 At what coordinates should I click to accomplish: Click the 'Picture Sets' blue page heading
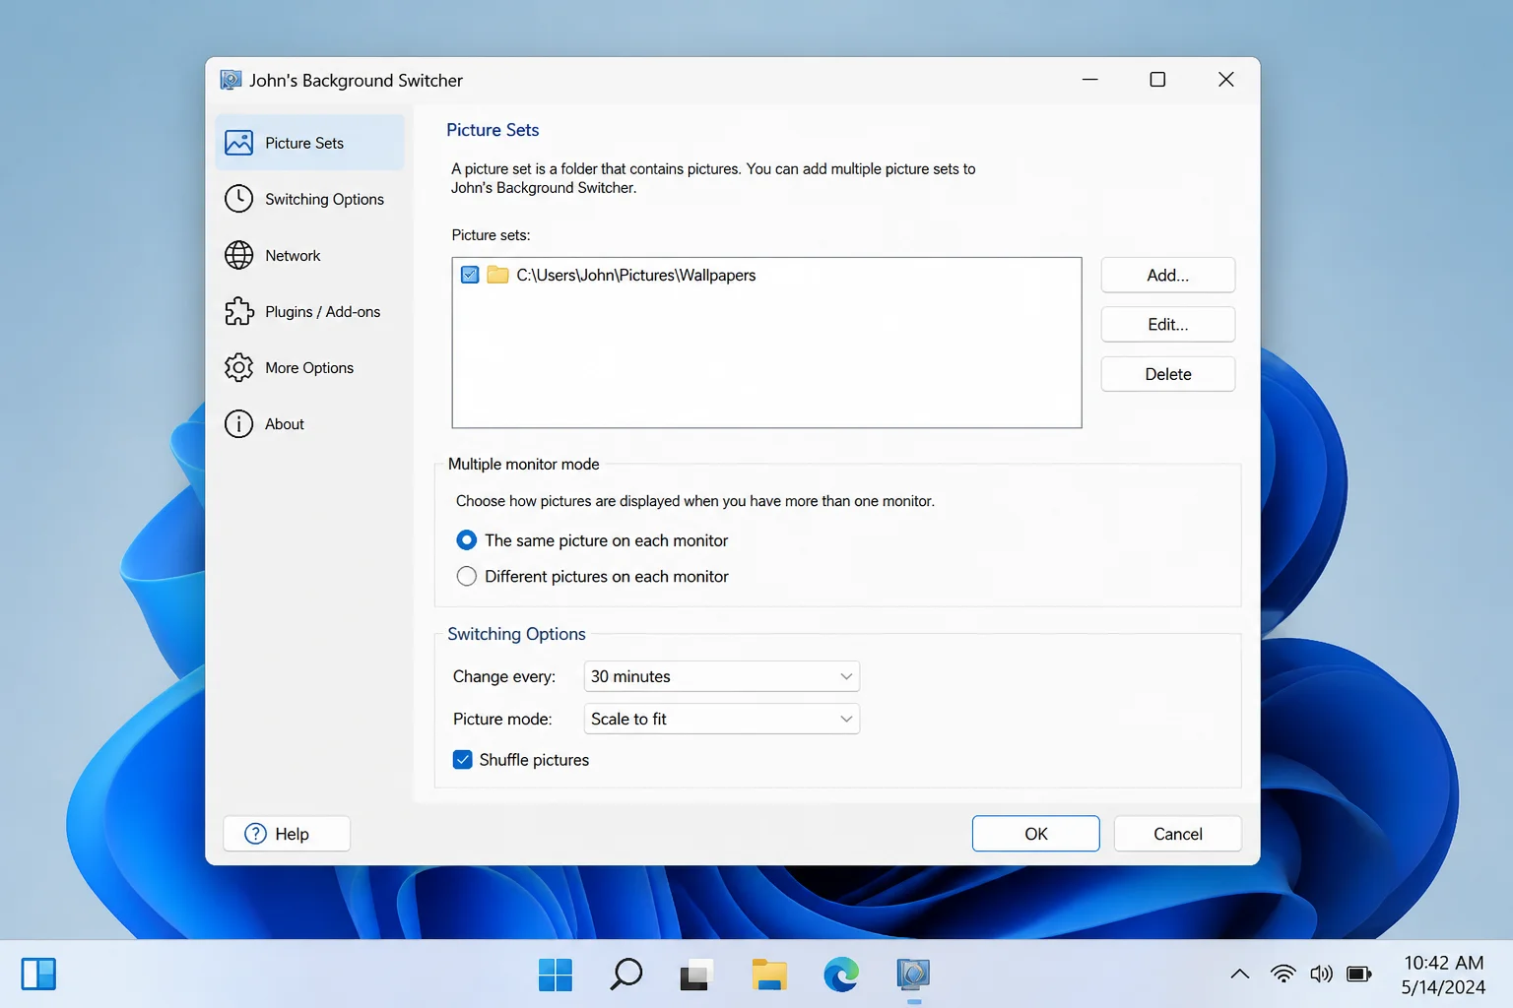click(x=493, y=130)
